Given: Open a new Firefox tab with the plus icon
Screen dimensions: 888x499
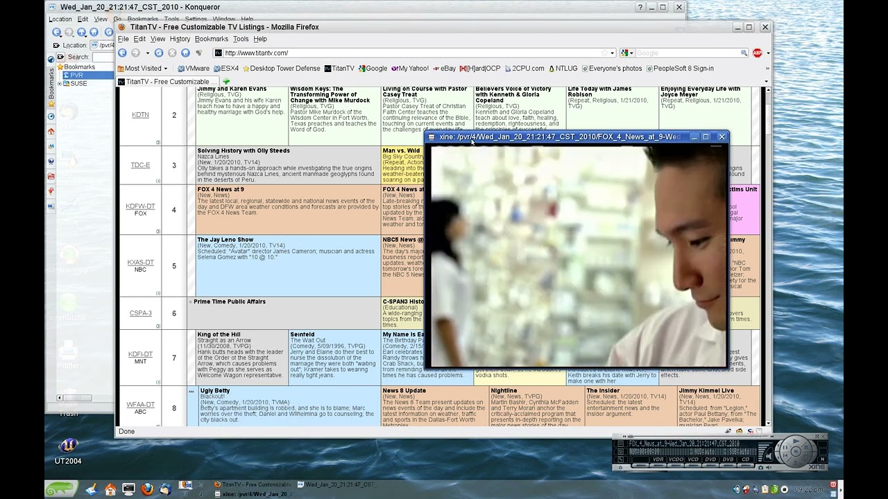Looking at the screenshot, I should pyautogui.click(x=226, y=82).
